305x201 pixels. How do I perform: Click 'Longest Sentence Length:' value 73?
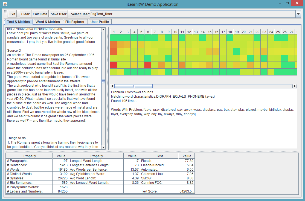[132, 165]
